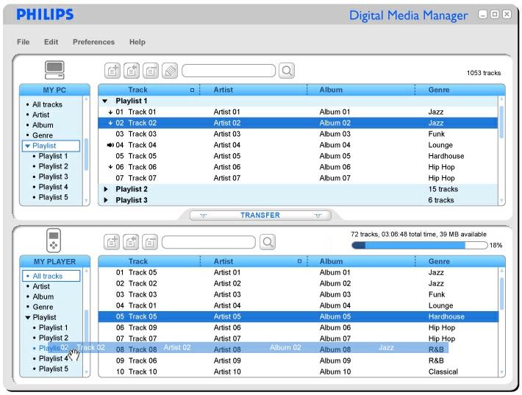Select Playlist 1 in My PC sidebar
The height and width of the screenshot is (395, 522).
[53, 156]
